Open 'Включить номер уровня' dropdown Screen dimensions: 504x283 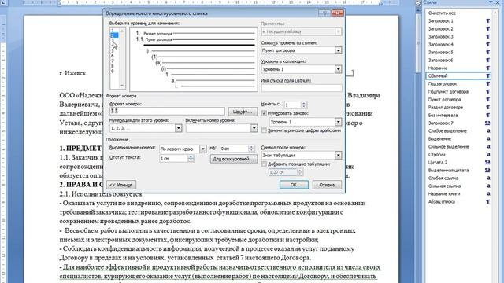point(254,128)
